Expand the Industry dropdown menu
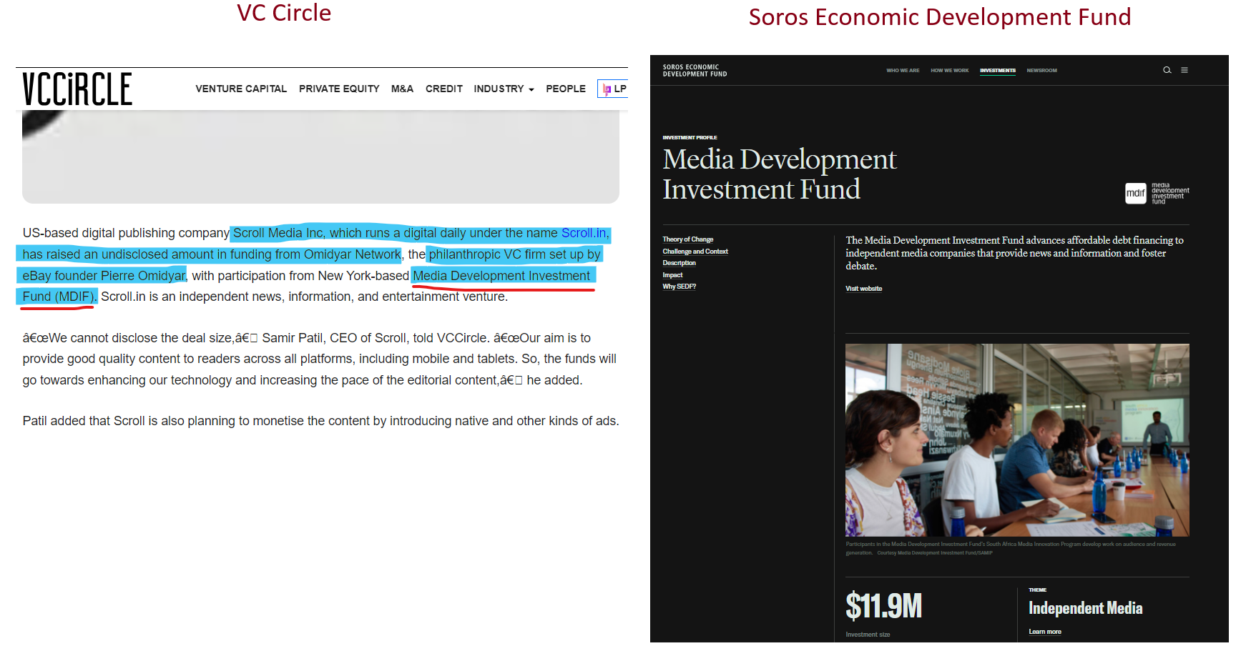This screenshot has height=661, width=1246. (x=504, y=89)
